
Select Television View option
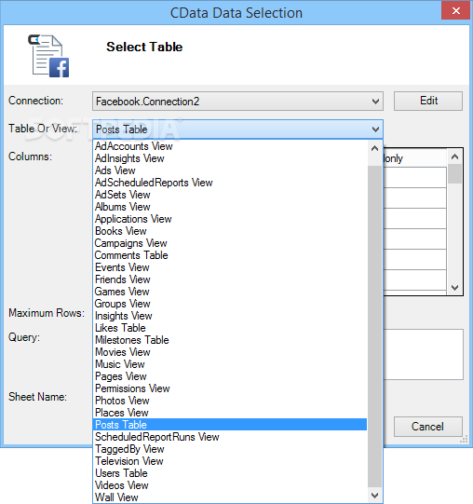coord(230,461)
